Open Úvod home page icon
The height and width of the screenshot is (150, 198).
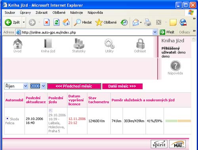point(17,46)
